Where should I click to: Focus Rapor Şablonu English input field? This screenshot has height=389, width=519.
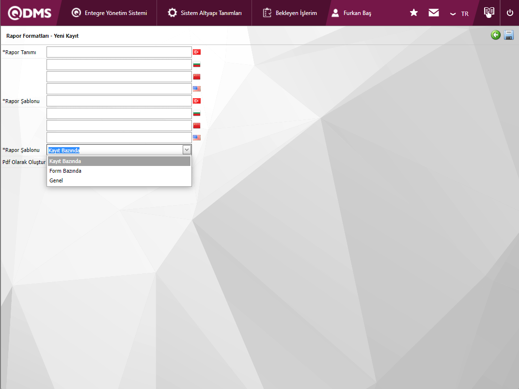coord(119,137)
